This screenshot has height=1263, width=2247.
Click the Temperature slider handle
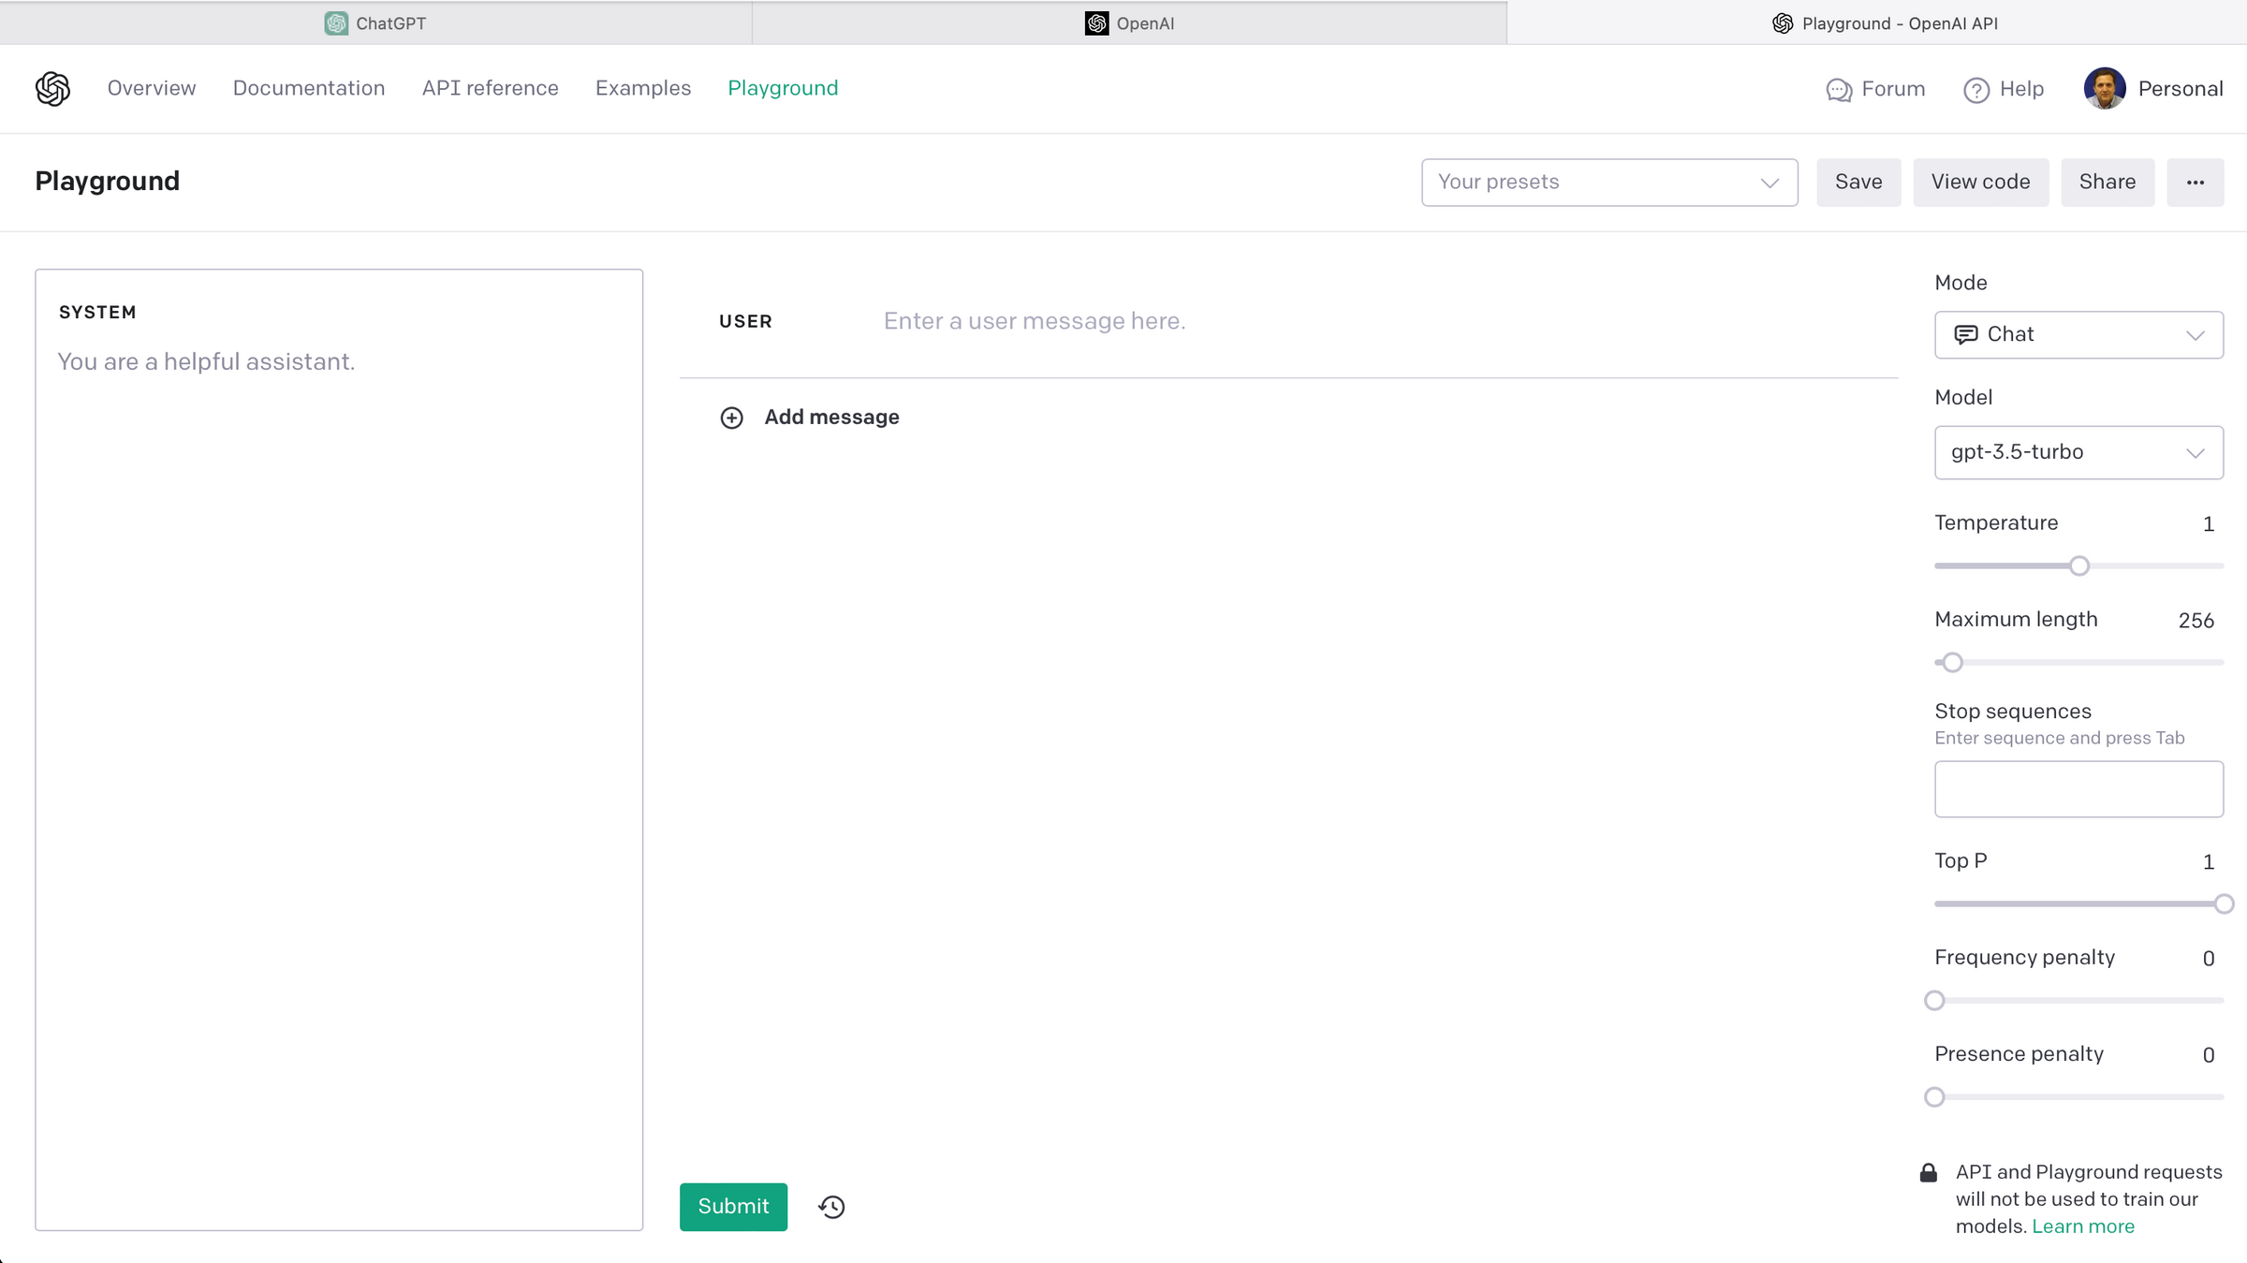pos(2078,566)
